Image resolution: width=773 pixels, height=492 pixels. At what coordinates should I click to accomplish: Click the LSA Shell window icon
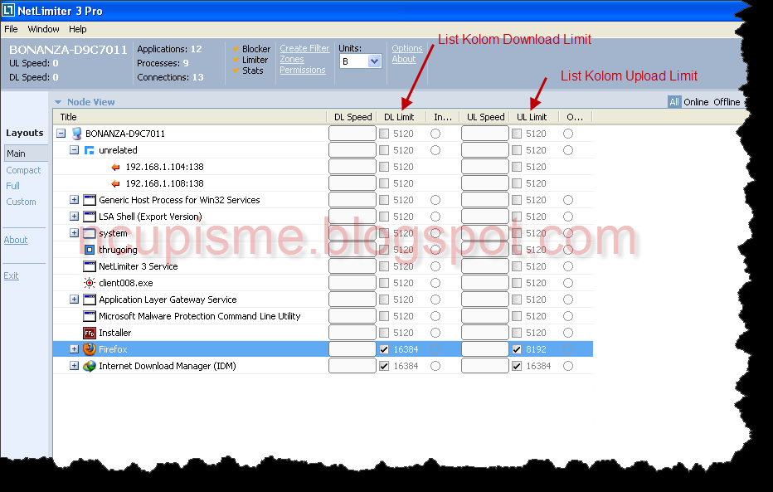[x=90, y=217]
